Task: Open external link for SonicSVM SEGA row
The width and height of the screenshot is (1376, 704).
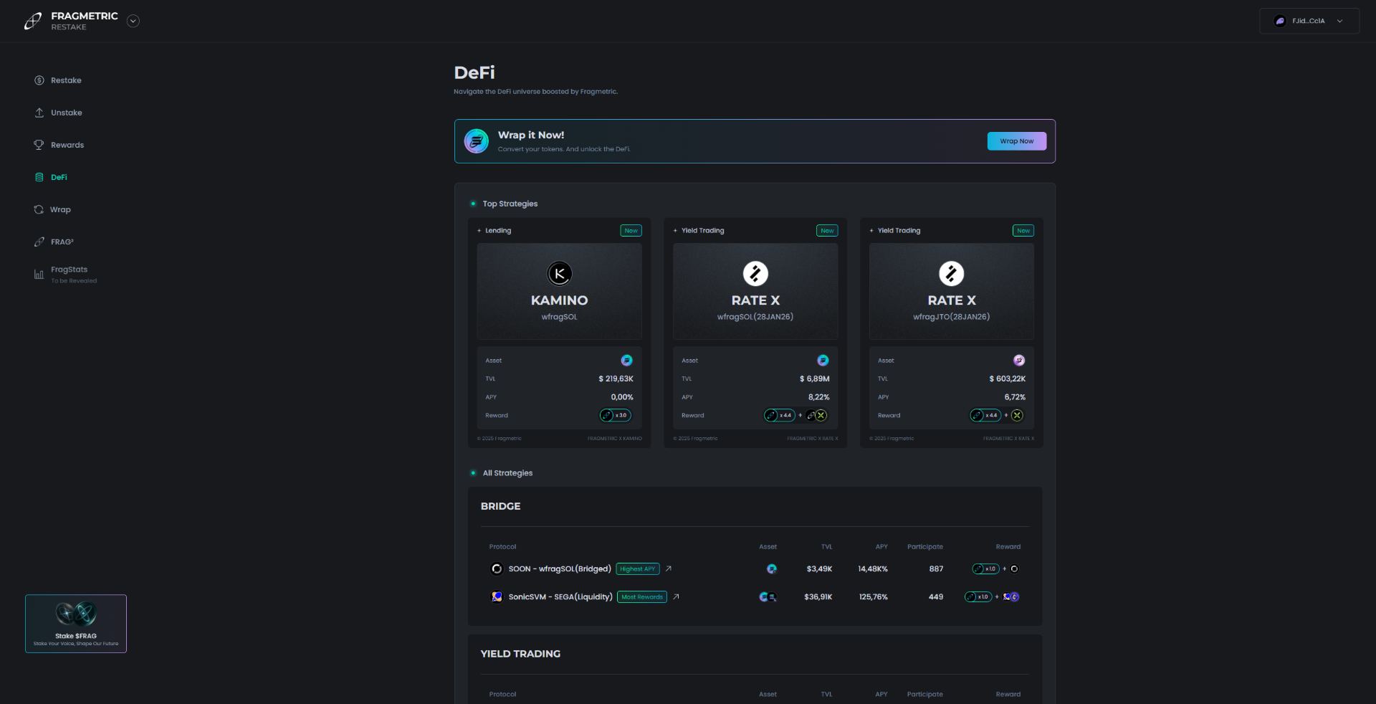Action: [676, 596]
